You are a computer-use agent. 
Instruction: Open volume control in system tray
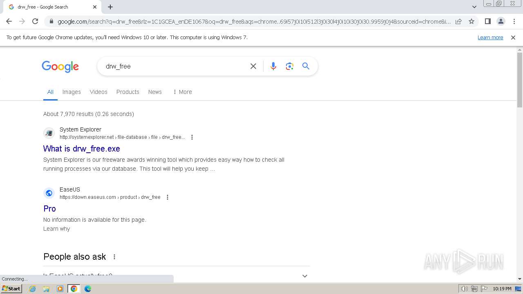coord(464,289)
